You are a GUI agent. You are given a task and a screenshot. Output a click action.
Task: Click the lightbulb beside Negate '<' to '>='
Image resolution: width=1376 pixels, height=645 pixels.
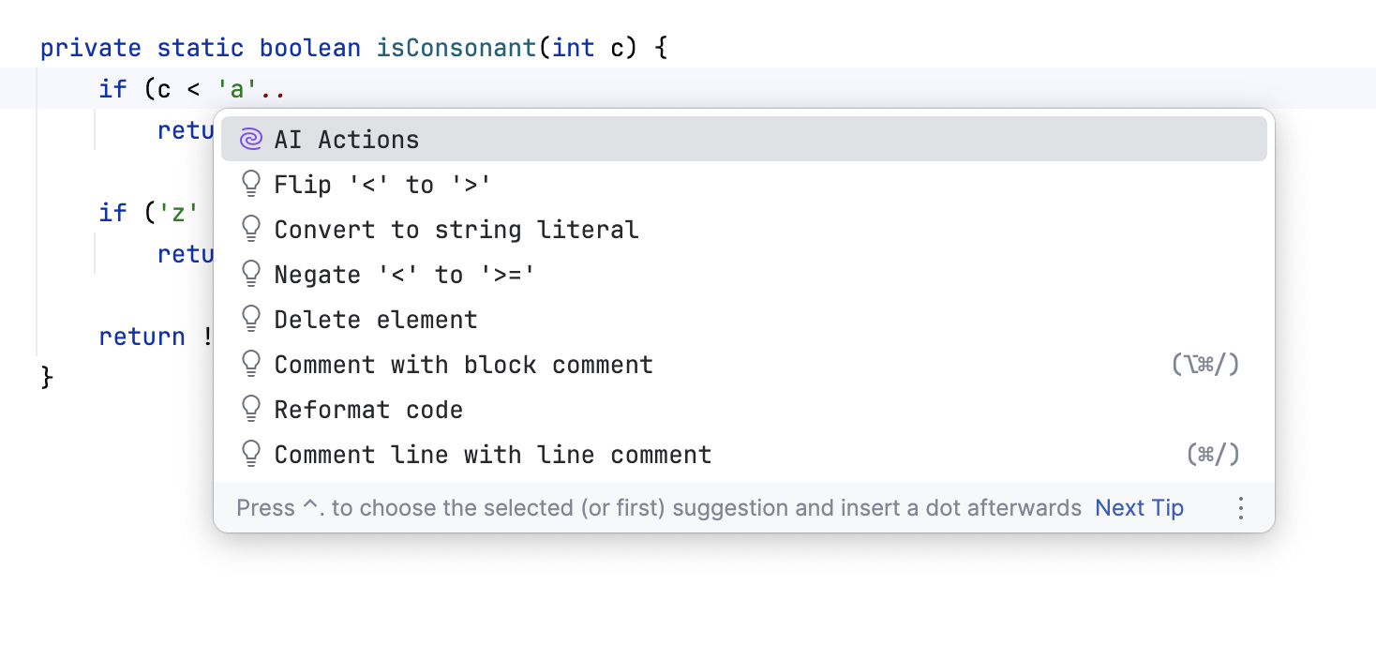click(250, 274)
